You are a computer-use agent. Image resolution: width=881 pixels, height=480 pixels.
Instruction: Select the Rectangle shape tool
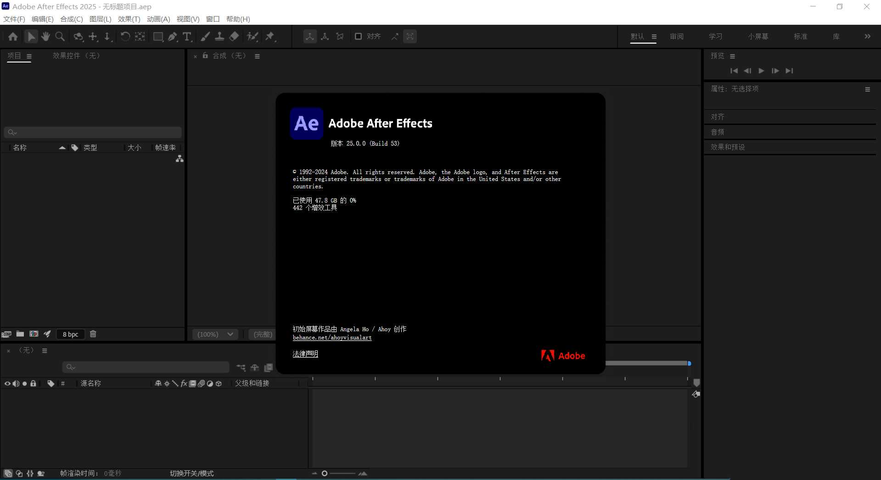point(158,37)
